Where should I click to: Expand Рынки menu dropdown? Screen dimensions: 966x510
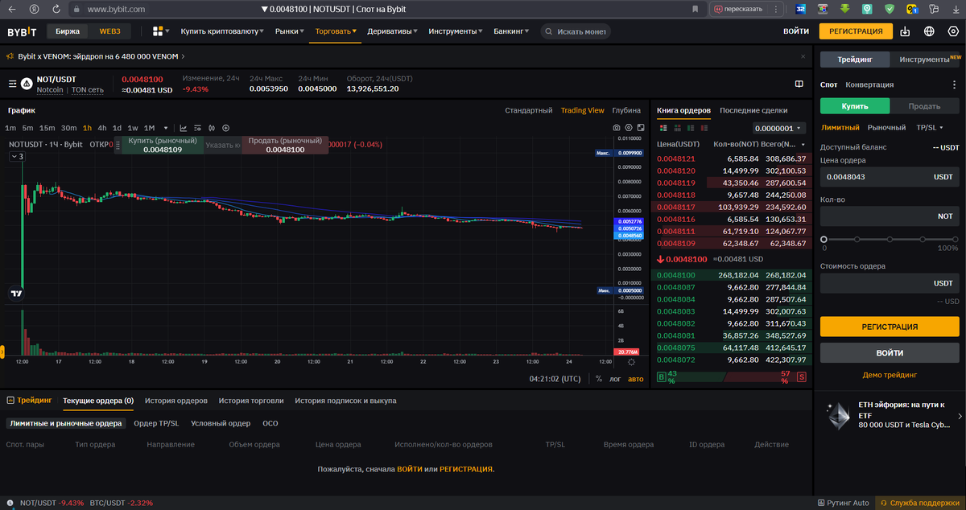click(290, 31)
